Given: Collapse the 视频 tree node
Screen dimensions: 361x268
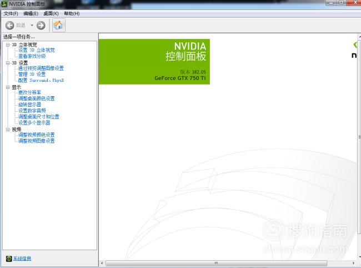Looking at the screenshot, I should (x=8, y=130).
